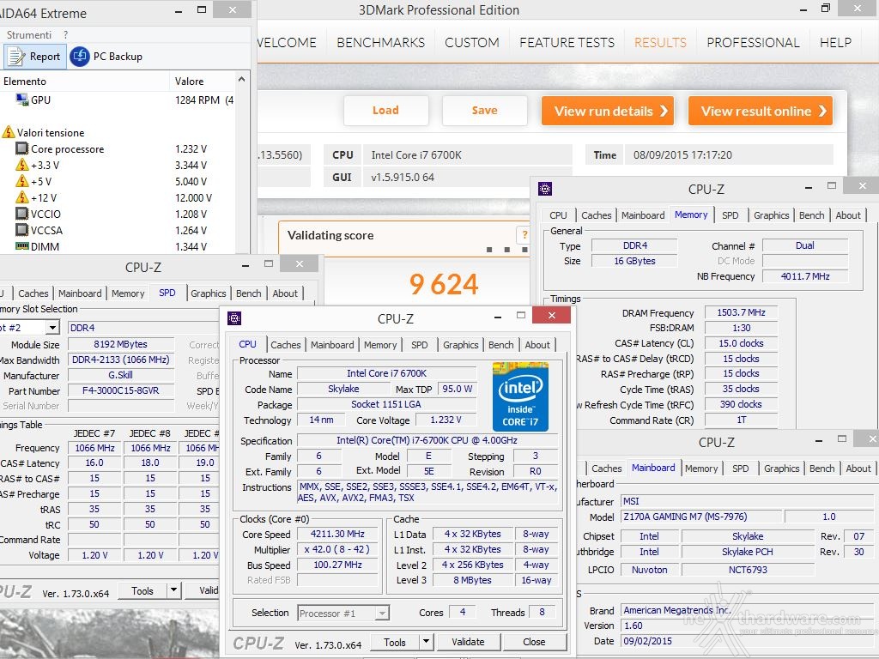The image size is (879, 659).
Task: Click the +12 V voltage icon
Action: pos(21,197)
